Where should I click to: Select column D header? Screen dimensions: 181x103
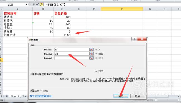tap(79, 9)
